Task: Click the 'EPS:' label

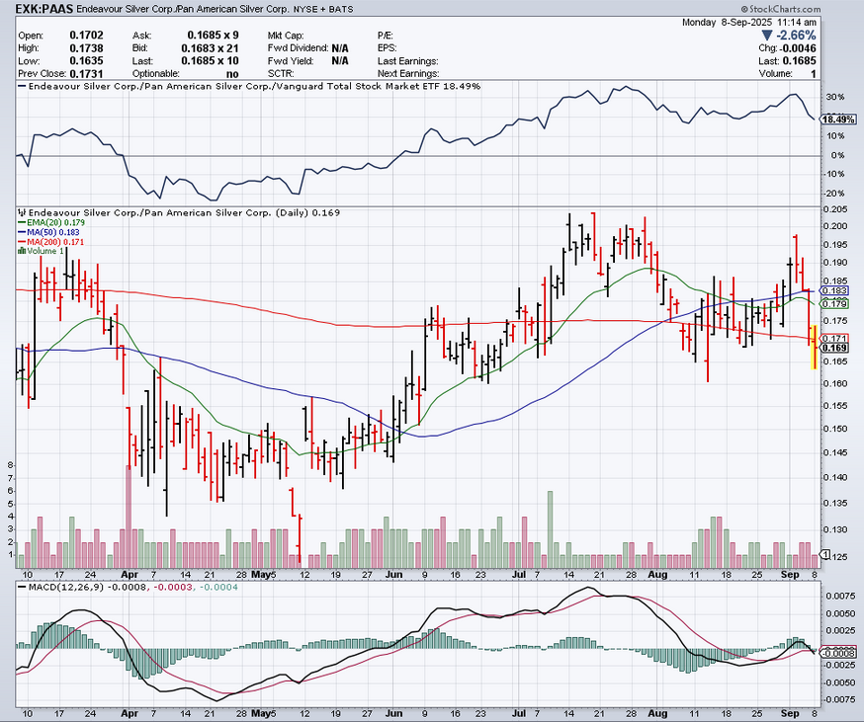Action: pyautogui.click(x=387, y=48)
